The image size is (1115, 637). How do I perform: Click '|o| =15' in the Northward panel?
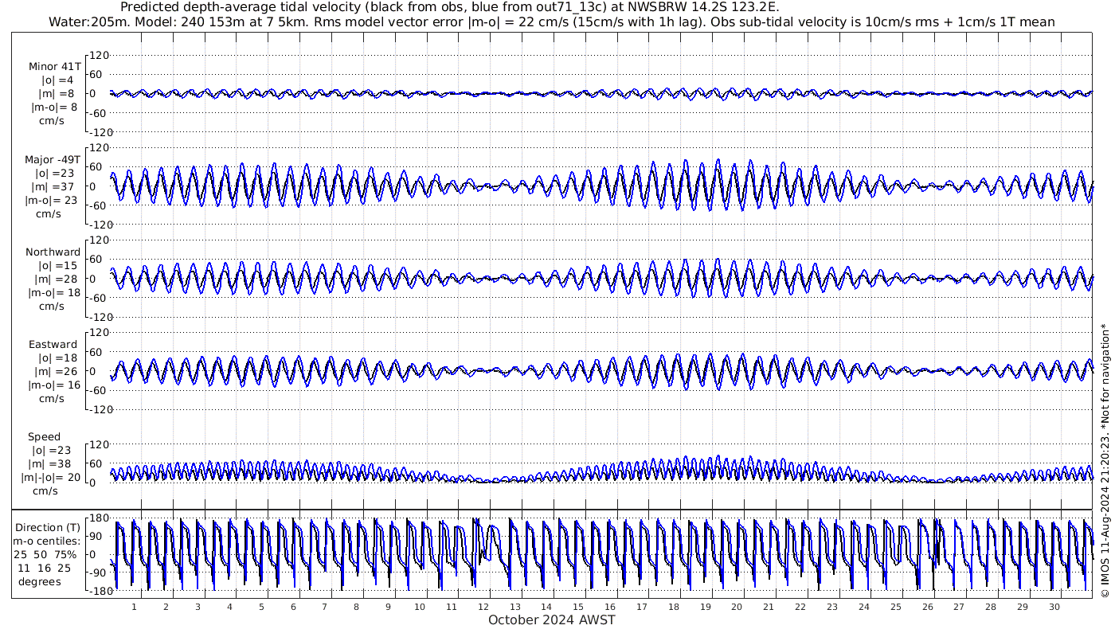(57, 266)
